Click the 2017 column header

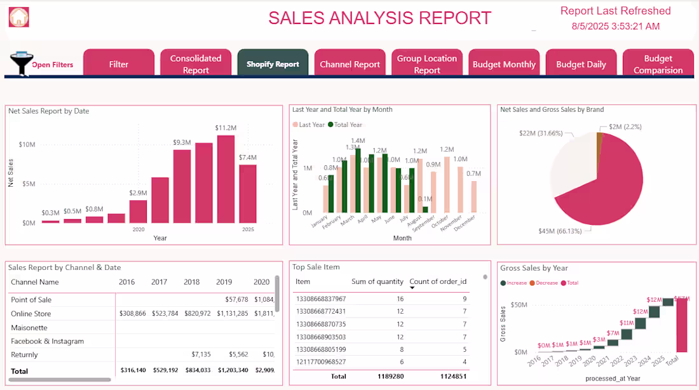click(159, 282)
